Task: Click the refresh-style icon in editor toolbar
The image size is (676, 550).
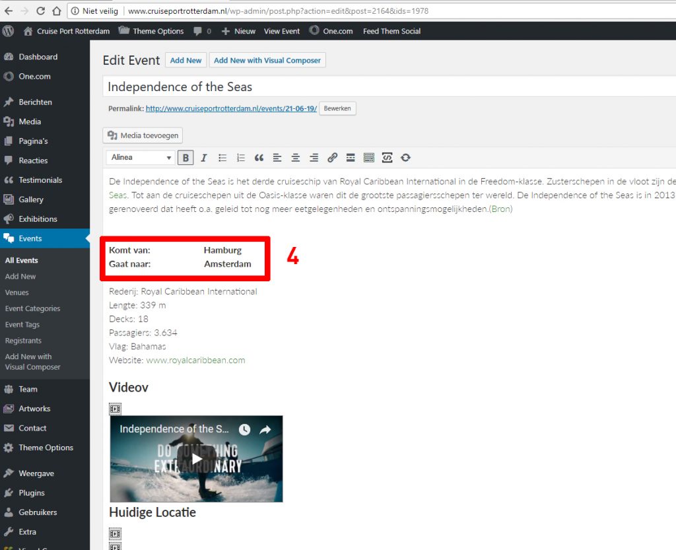Action: [x=405, y=158]
